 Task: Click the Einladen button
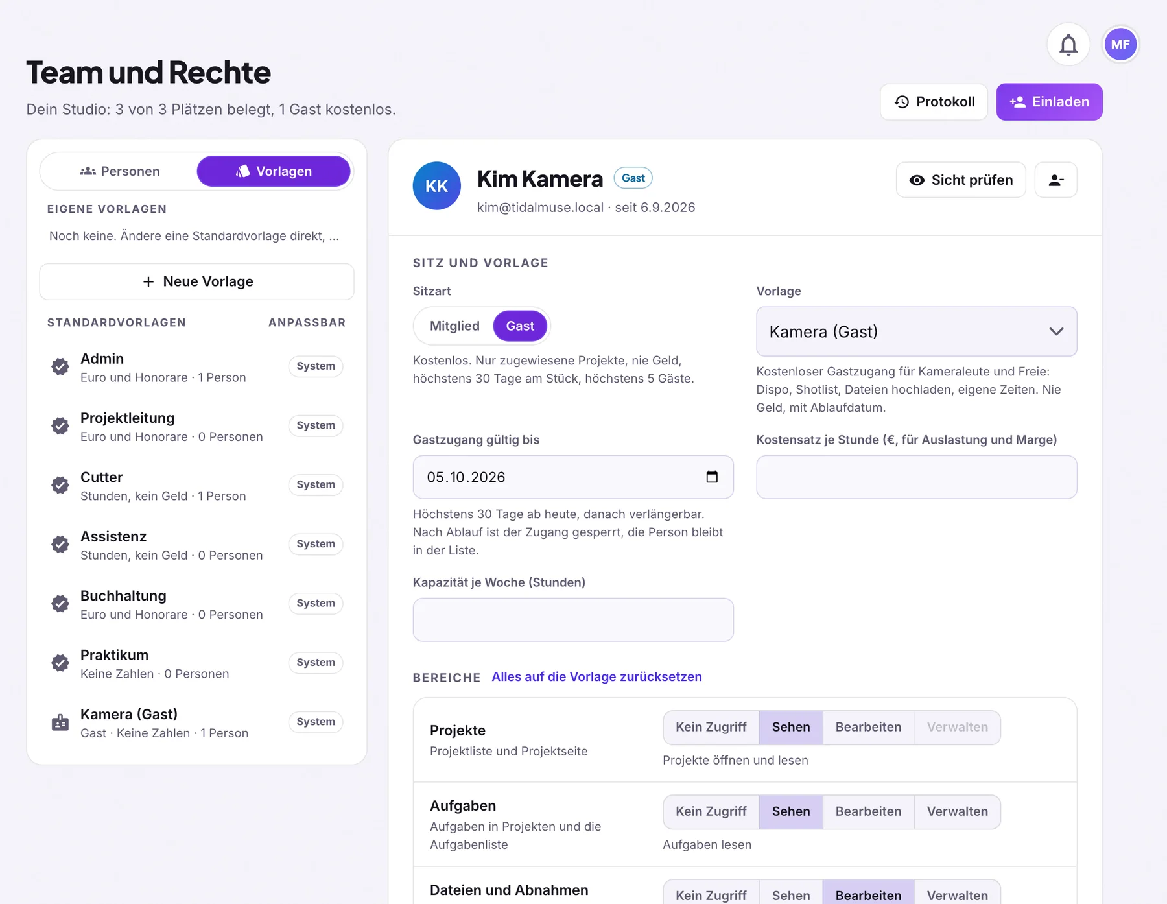tap(1049, 102)
